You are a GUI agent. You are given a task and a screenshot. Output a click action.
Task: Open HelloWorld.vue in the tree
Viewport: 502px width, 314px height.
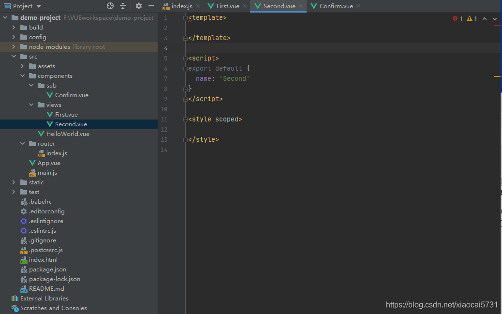[68, 134]
